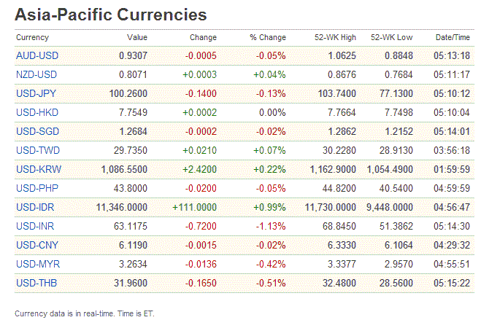Click the USD-INR link

point(35,227)
